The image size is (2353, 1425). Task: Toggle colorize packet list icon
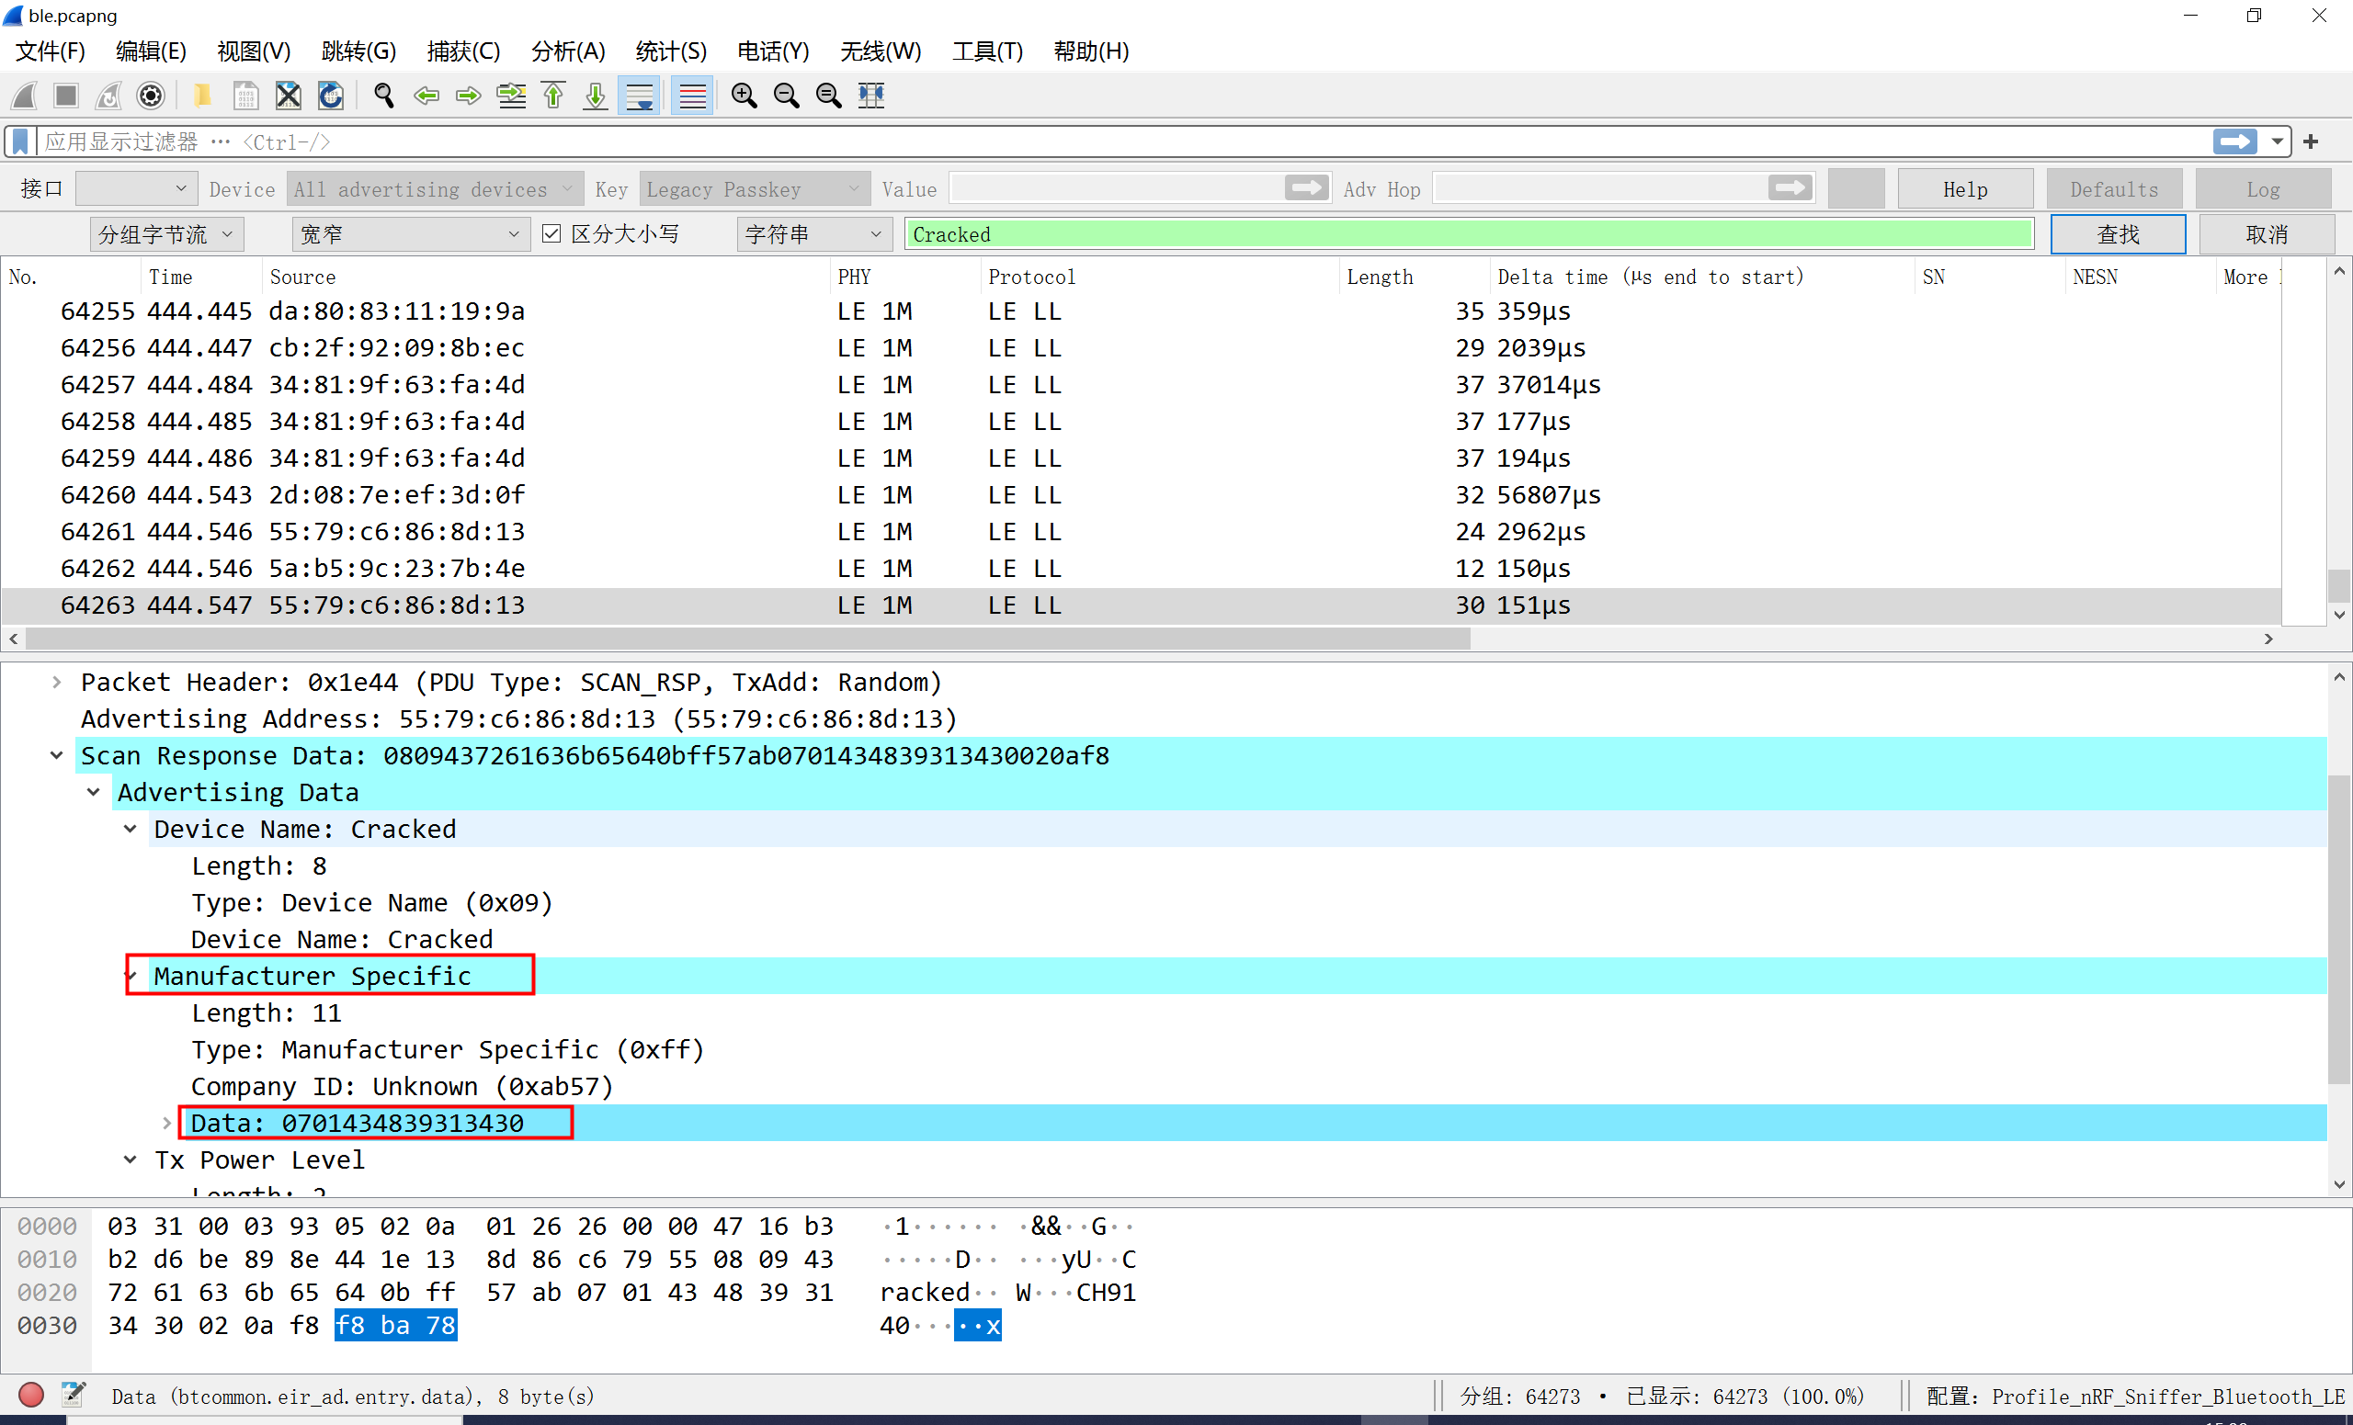692,96
